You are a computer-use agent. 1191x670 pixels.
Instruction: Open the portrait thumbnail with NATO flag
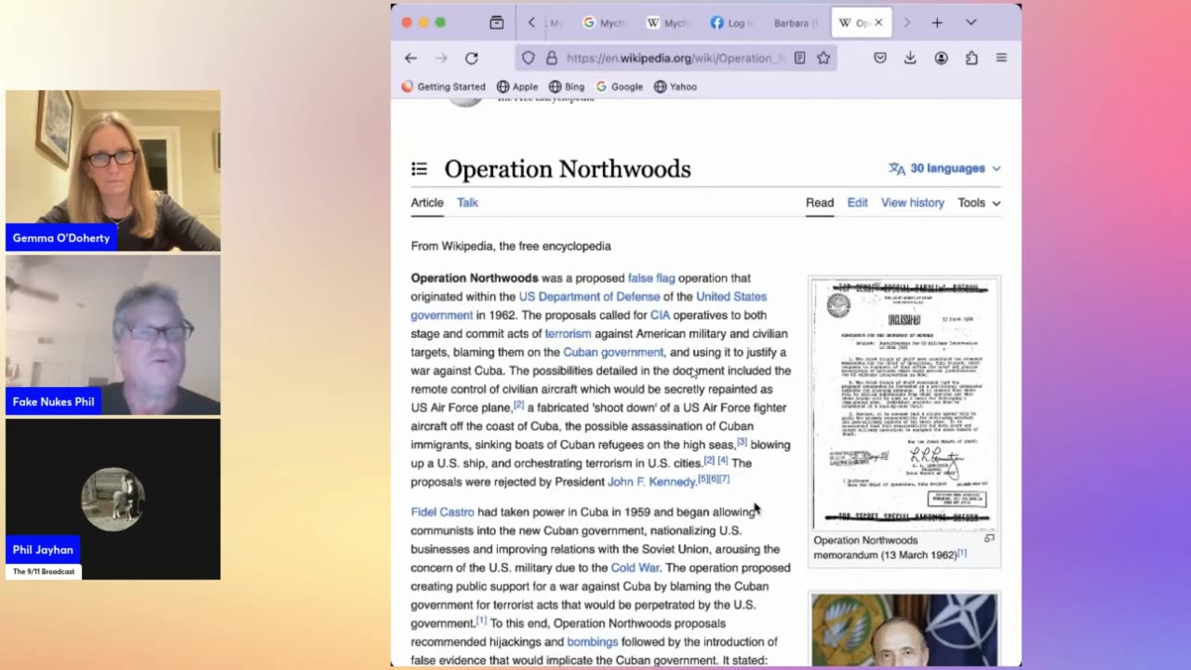tap(903, 629)
